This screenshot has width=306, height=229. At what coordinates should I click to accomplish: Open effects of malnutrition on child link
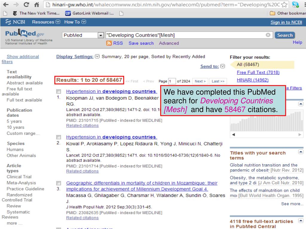(x=265, y=193)
